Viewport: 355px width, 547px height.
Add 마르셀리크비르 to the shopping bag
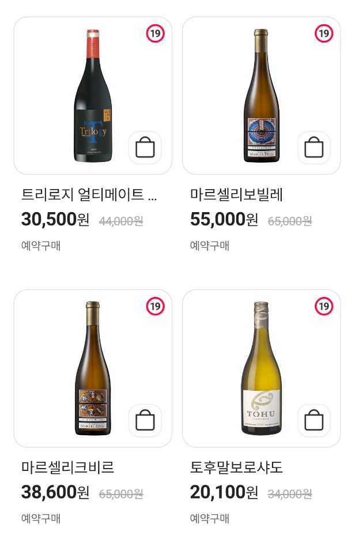click(x=145, y=420)
